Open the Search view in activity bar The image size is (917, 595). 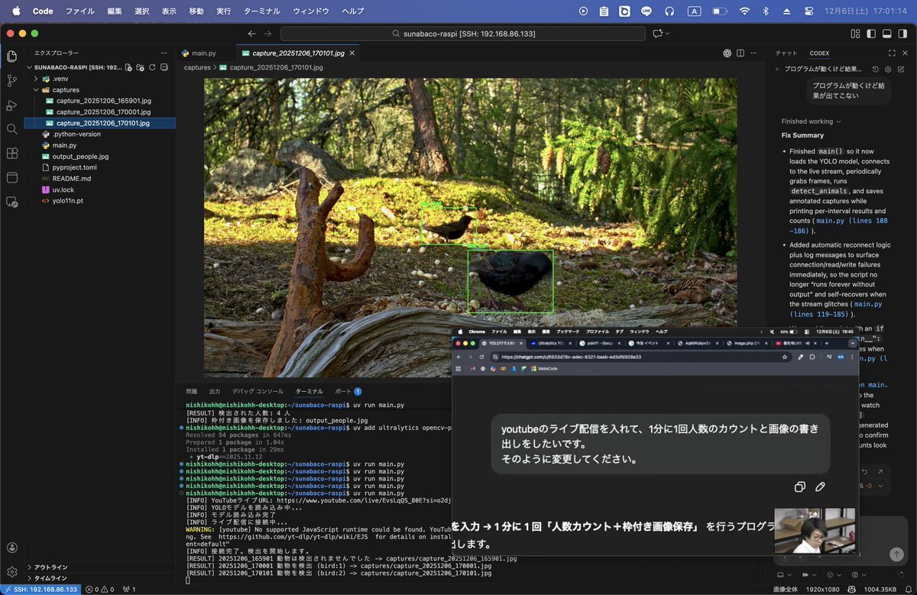11,129
